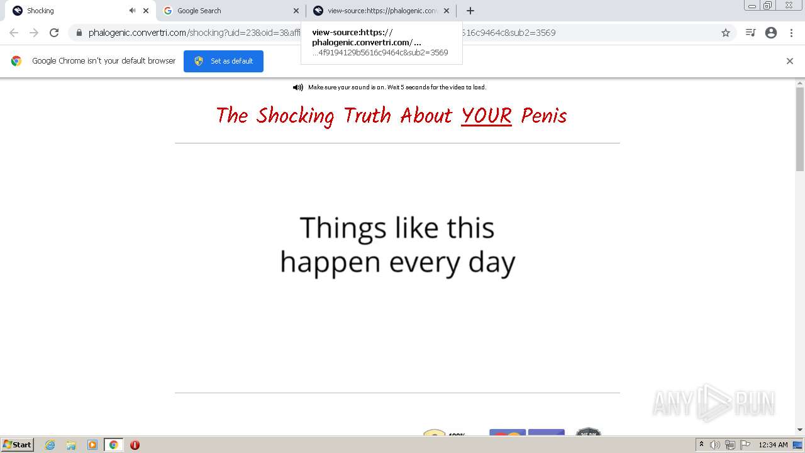Open volume control in system tray
805x453 pixels.
coord(716,445)
